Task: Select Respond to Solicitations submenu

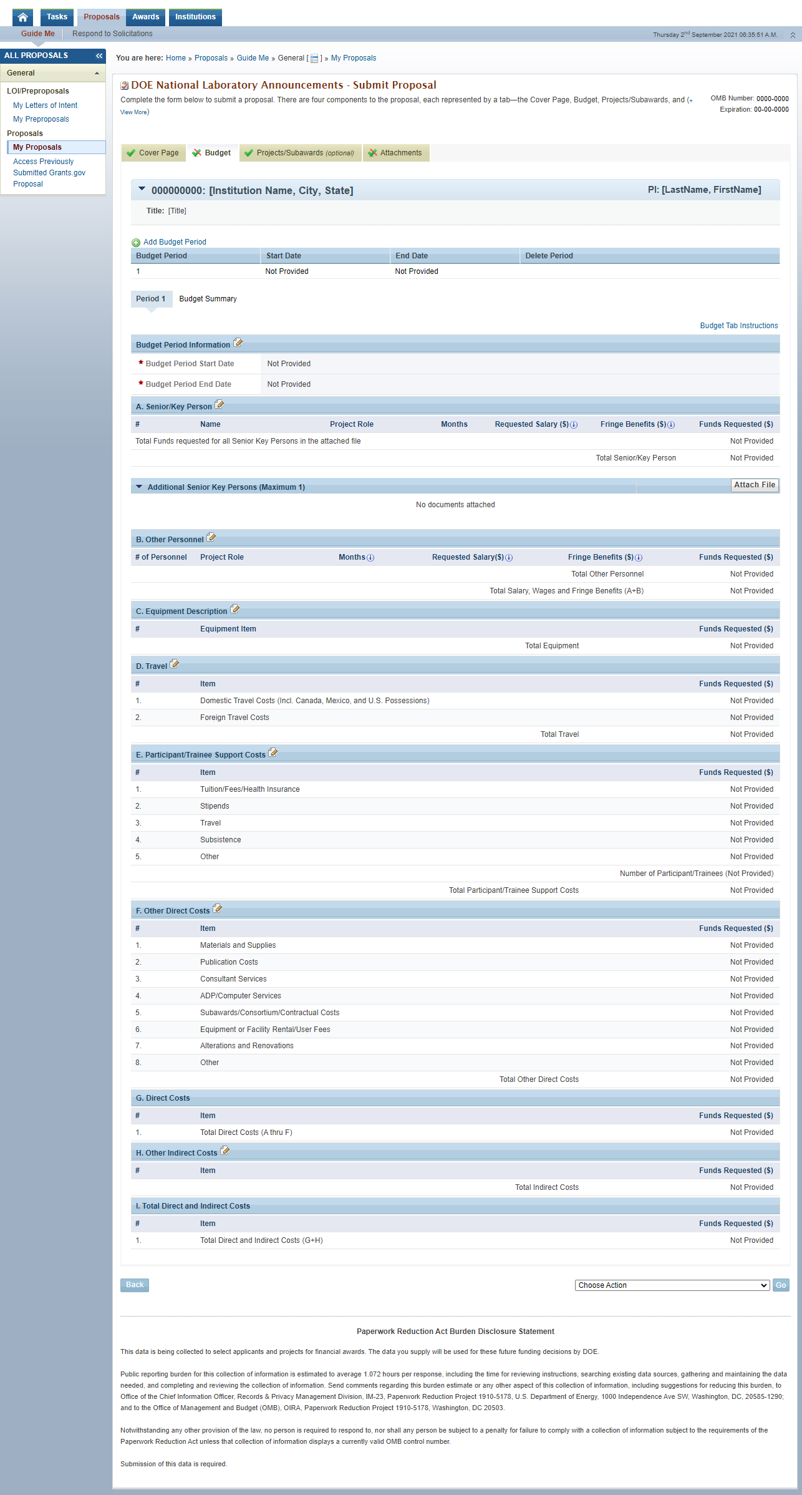Action: click(x=112, y=34)
